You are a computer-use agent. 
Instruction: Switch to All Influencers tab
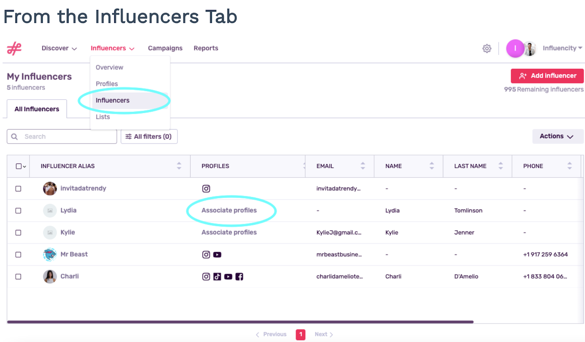pos(37,109)
